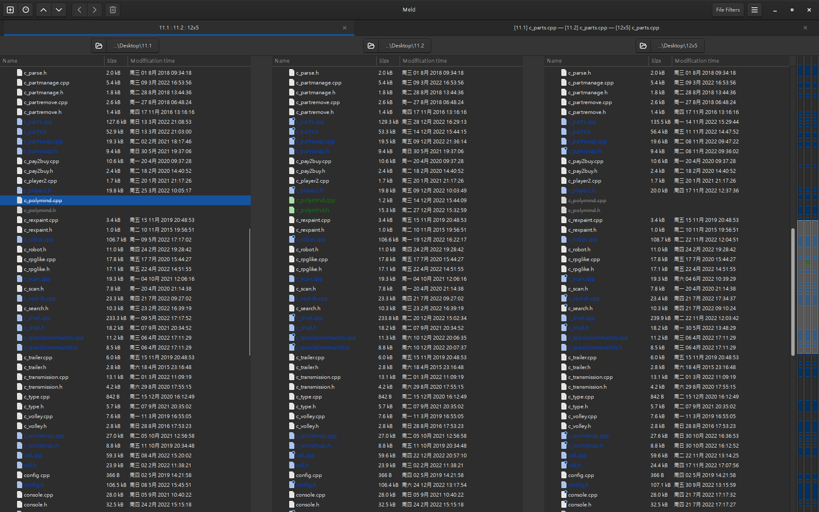Click file icon of c_player2.h middle pane
This screenshot has height=512, width=819.
coord(292,191)
